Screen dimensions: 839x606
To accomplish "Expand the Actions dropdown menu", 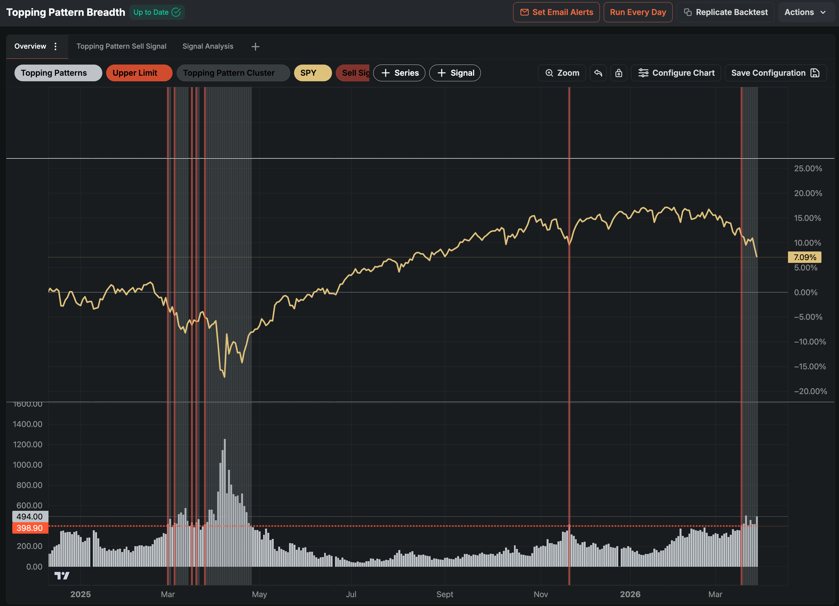I will 805,12.
